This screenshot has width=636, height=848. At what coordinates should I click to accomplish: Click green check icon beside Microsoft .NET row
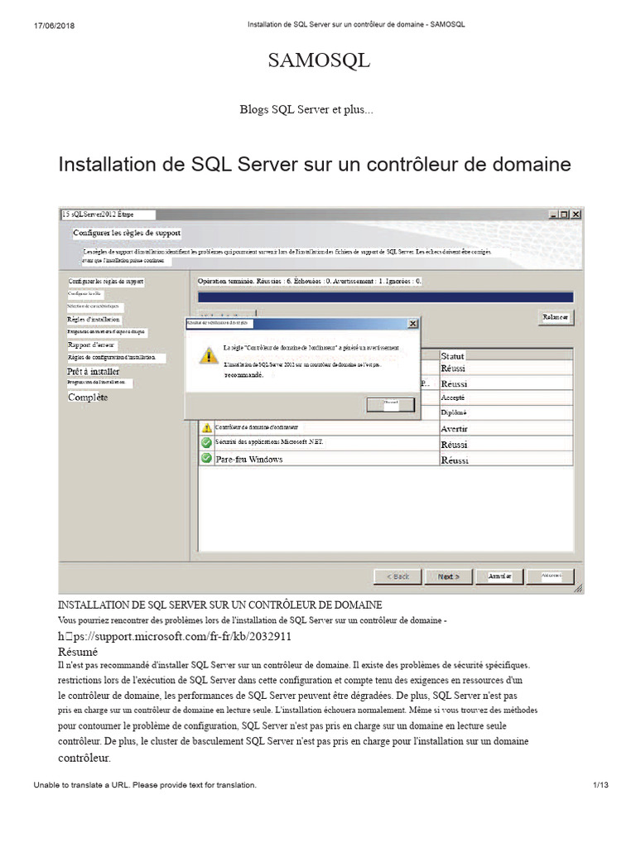[x=206, y=442]
